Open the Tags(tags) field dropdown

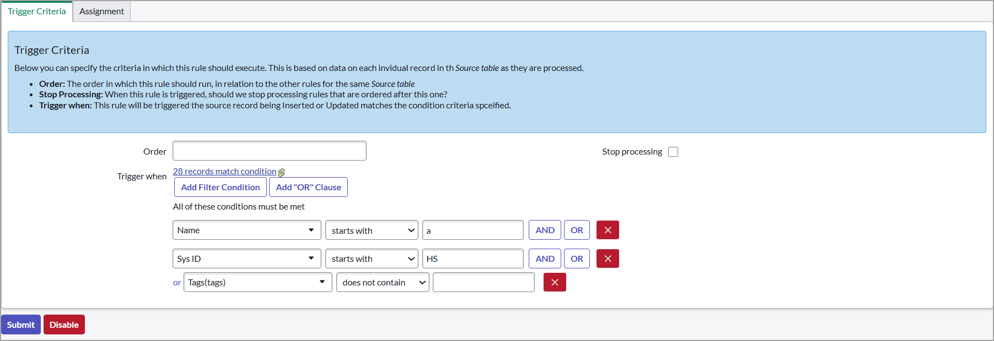tap(258, 282)
